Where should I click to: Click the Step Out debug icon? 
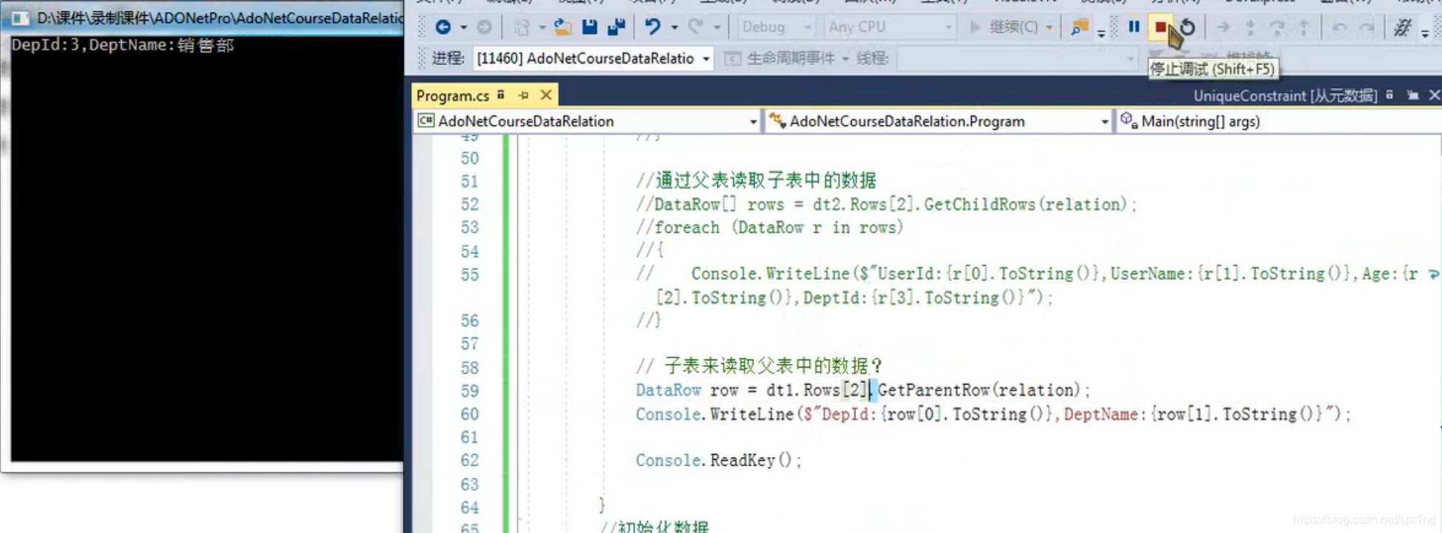tap(1304, 27)
